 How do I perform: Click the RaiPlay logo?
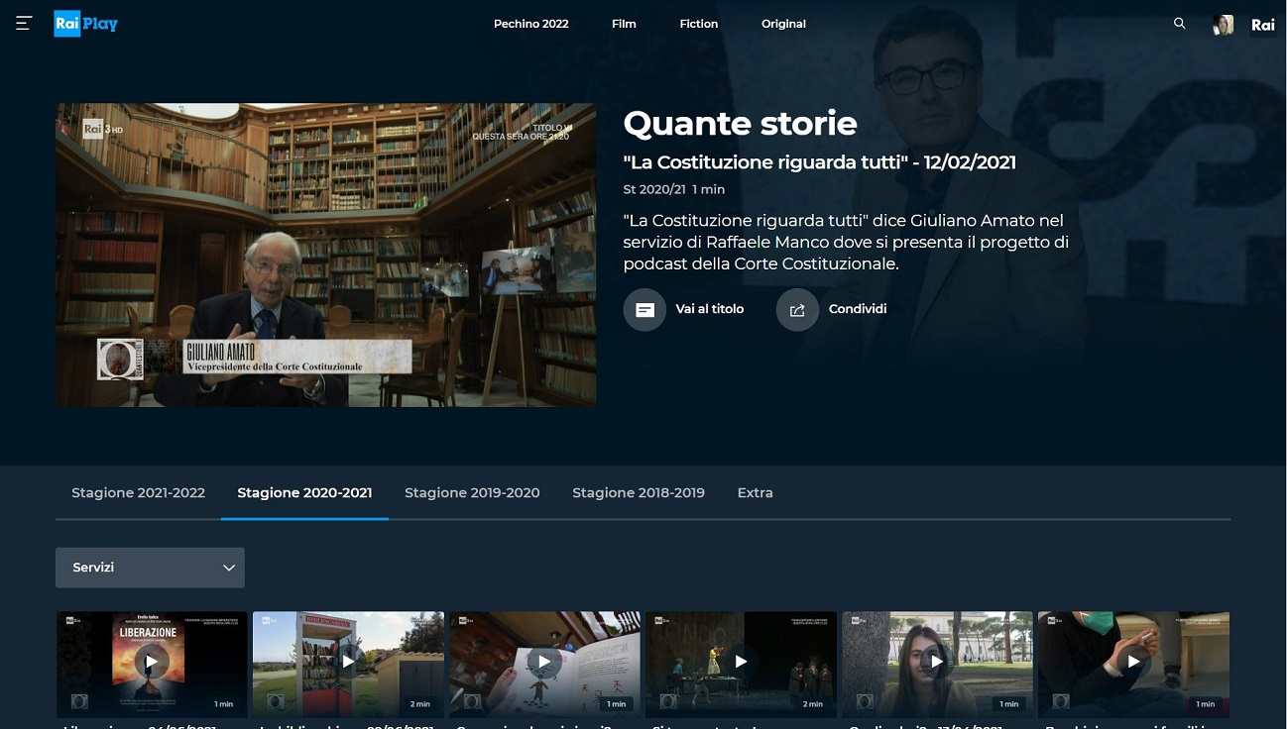point(85,24)
